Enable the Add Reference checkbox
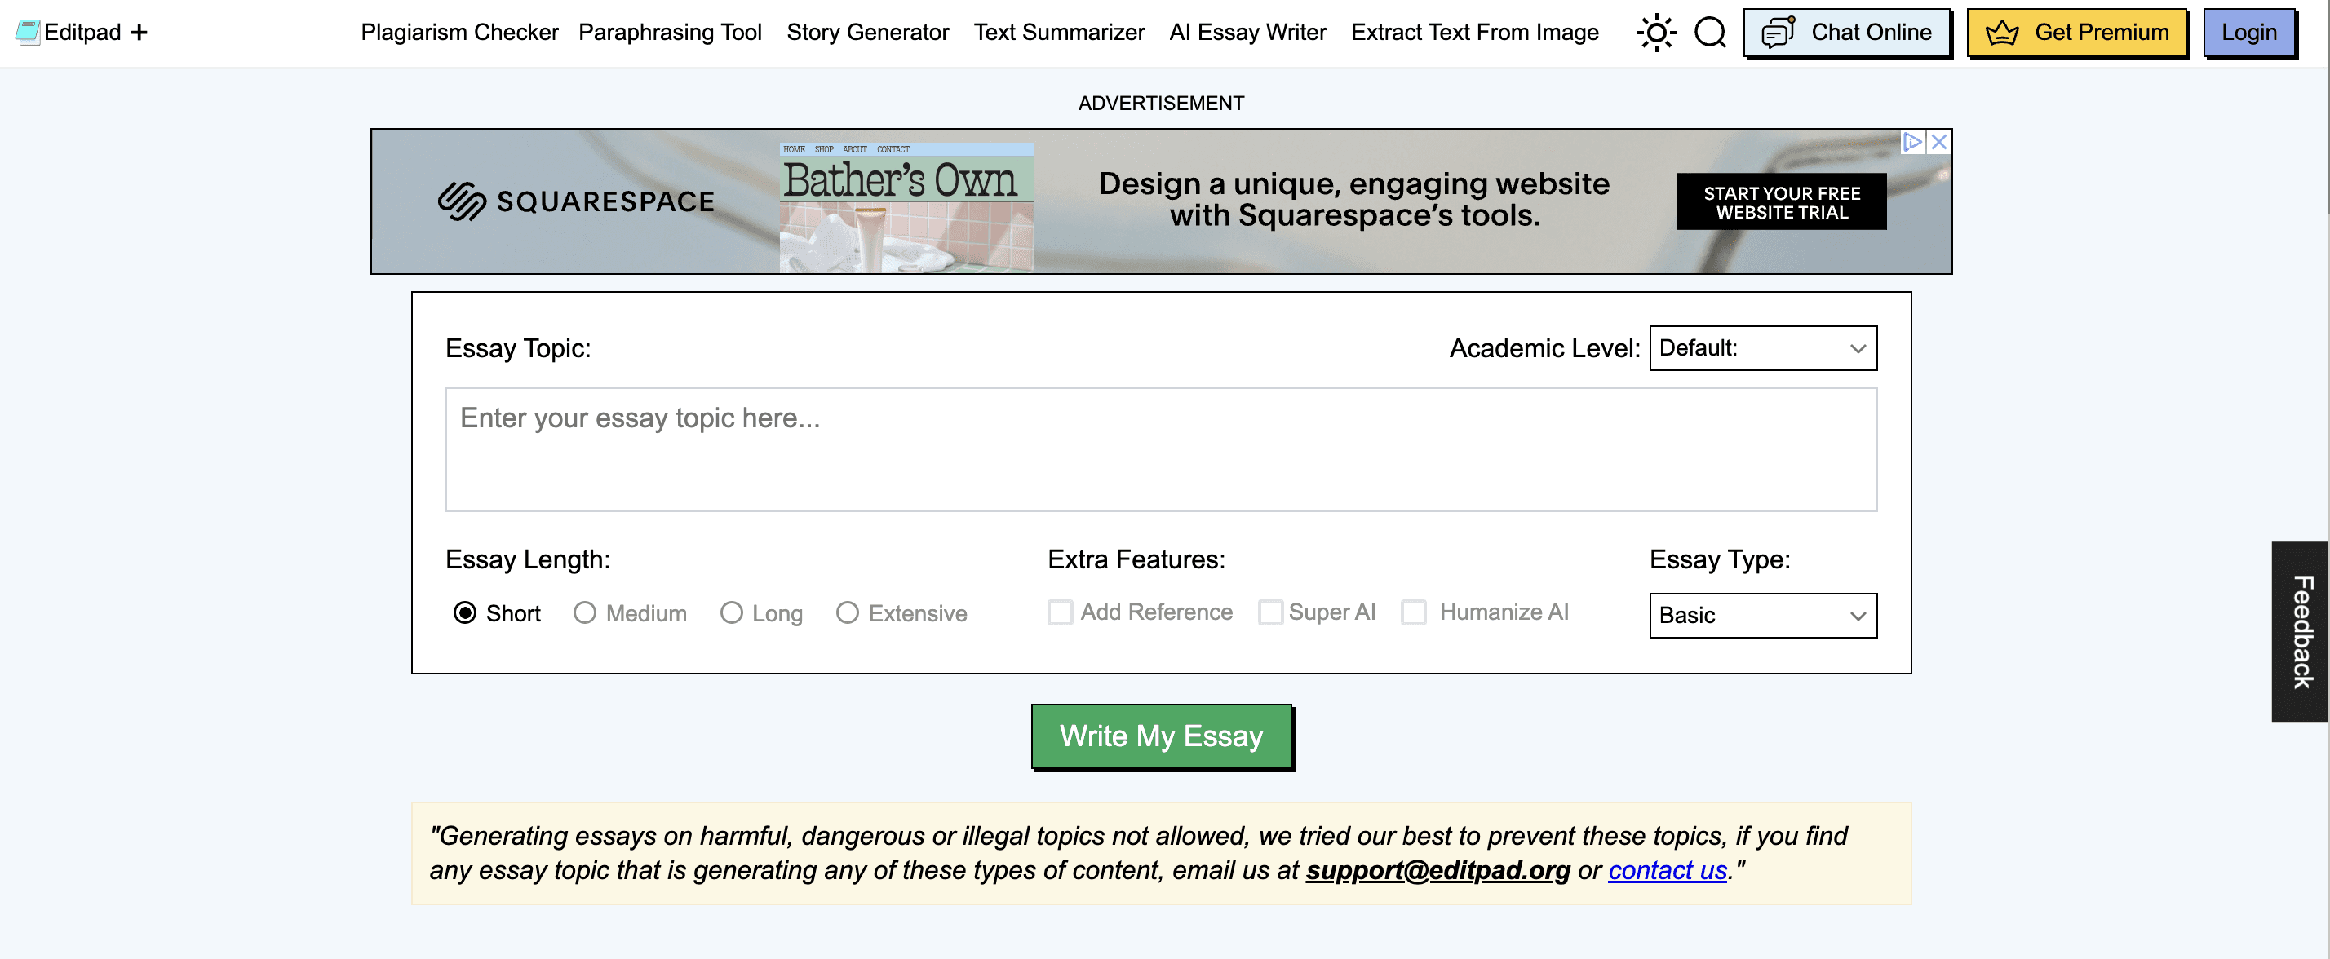The image size is (2330, 959). pyautogui.click(x=1060, y=610)
